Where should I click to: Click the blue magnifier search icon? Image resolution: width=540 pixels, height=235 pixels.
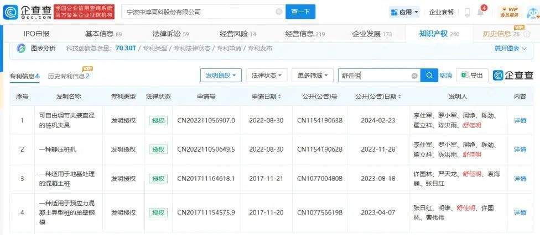click(429, 75)
